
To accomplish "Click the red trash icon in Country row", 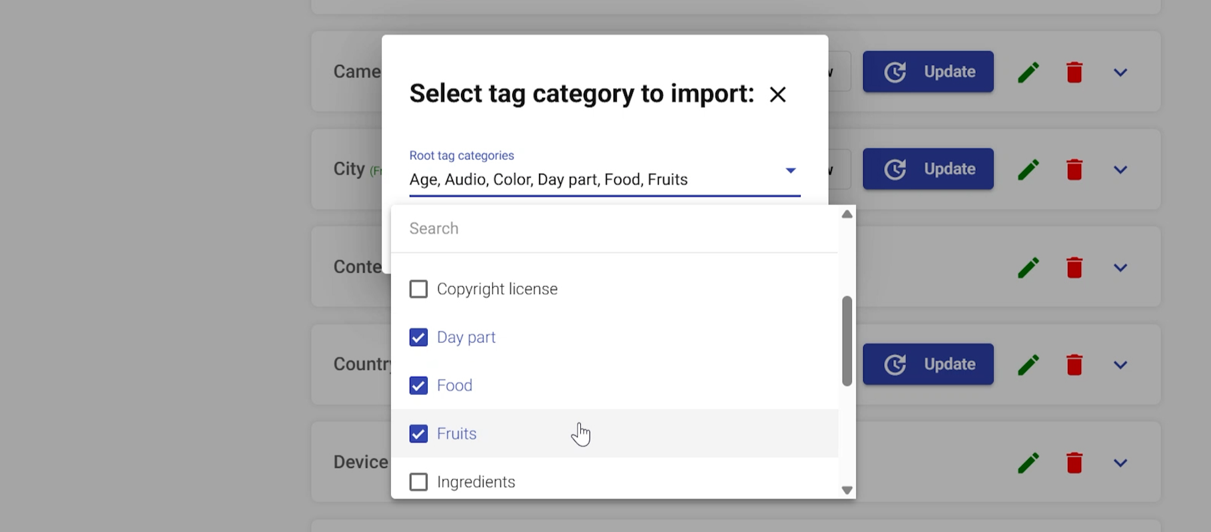I will coord(1074,365).
